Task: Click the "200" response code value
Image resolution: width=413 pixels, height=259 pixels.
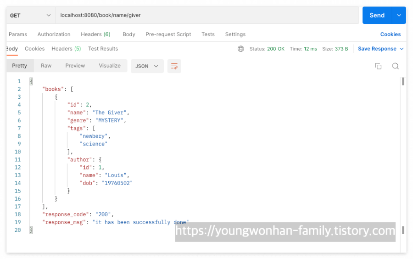Action: coord(103,214)
